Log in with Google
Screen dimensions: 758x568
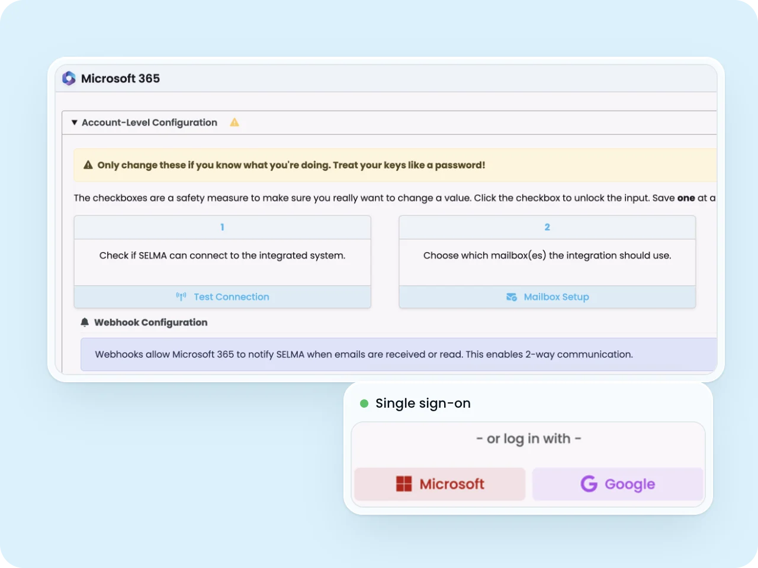tap(618, 484)
